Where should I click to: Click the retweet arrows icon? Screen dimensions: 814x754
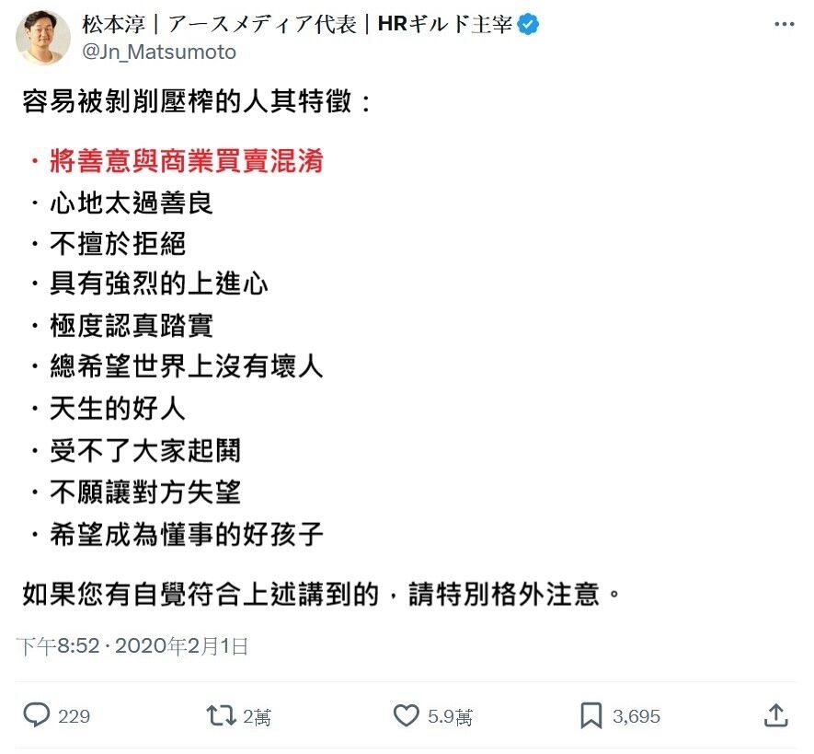(x=221, y=715)
